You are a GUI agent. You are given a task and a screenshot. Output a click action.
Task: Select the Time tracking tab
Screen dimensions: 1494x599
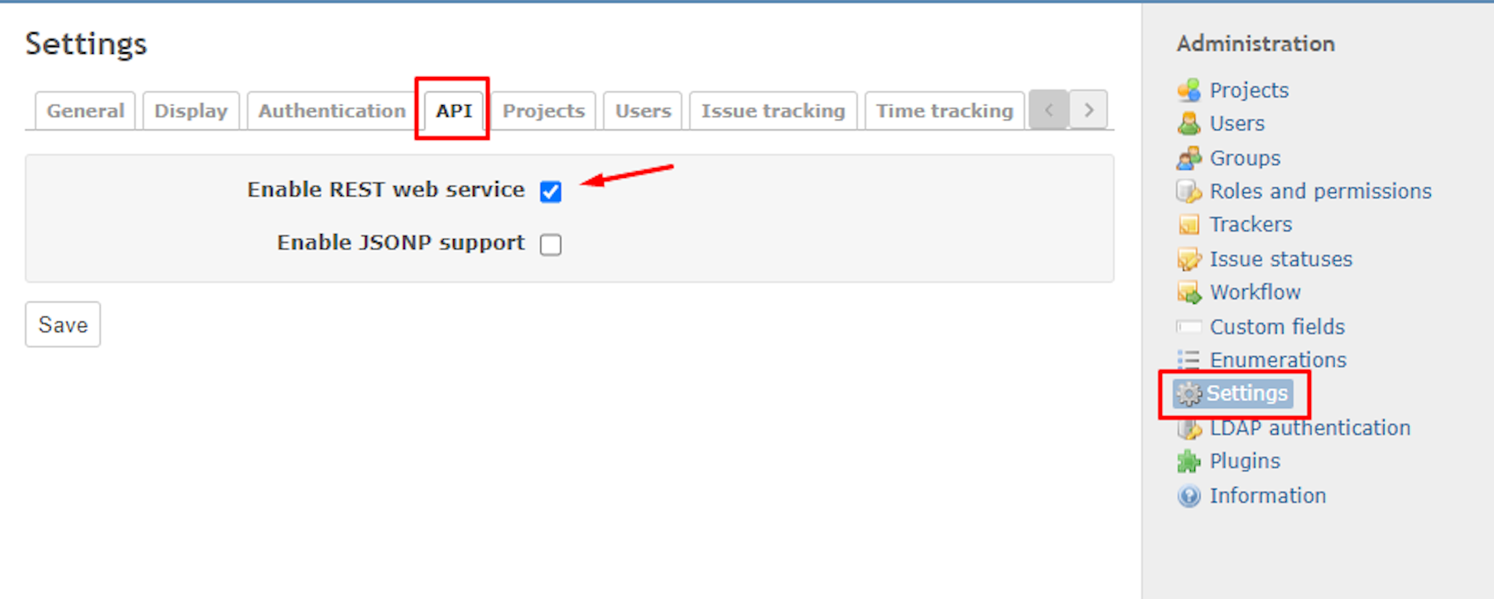pos(944,111)
